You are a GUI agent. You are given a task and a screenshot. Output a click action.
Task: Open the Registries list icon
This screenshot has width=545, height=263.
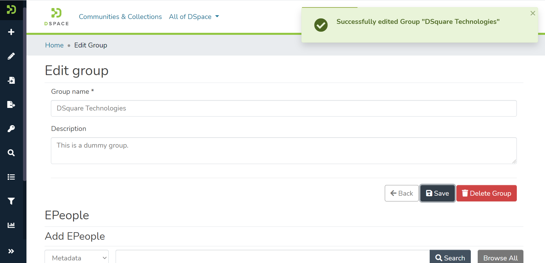[11, 177]
